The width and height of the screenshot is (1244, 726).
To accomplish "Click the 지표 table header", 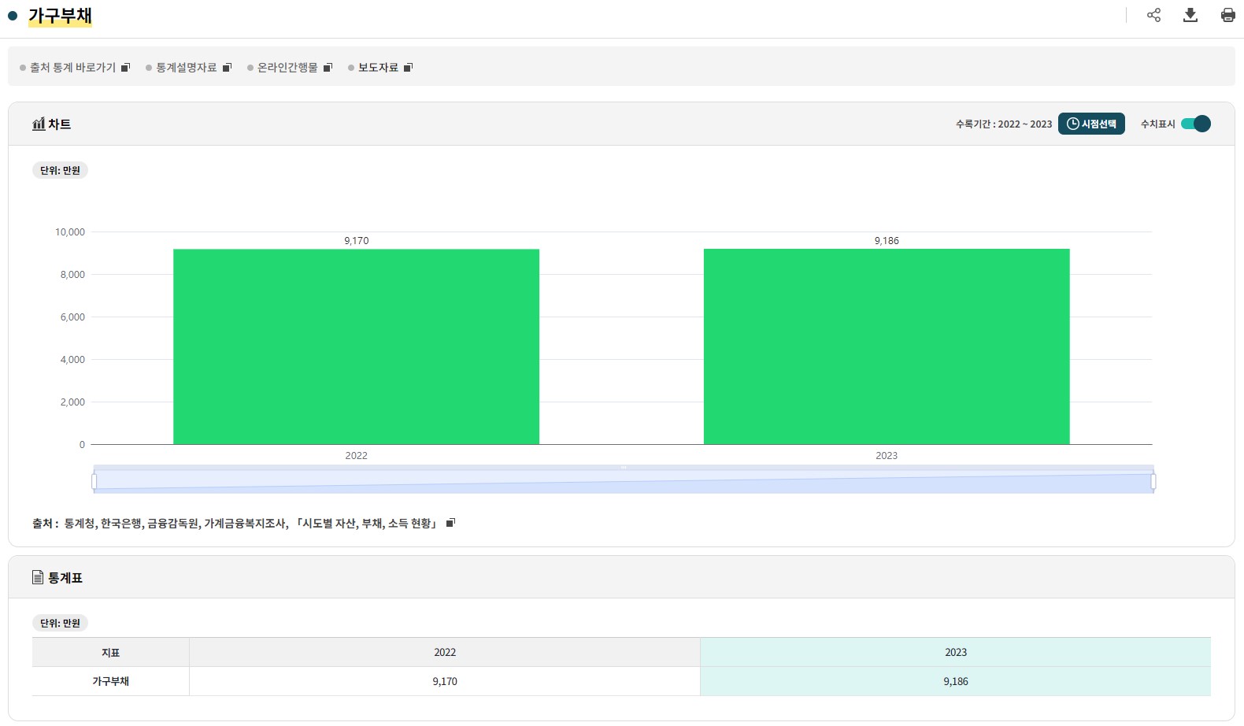I will click(110, 652).
